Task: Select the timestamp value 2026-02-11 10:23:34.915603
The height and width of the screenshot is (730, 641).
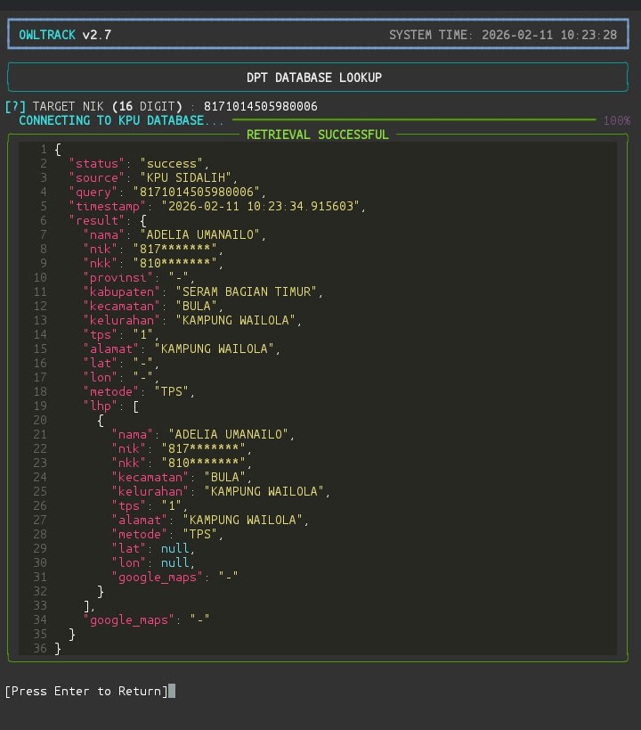Action: (261, 206)
